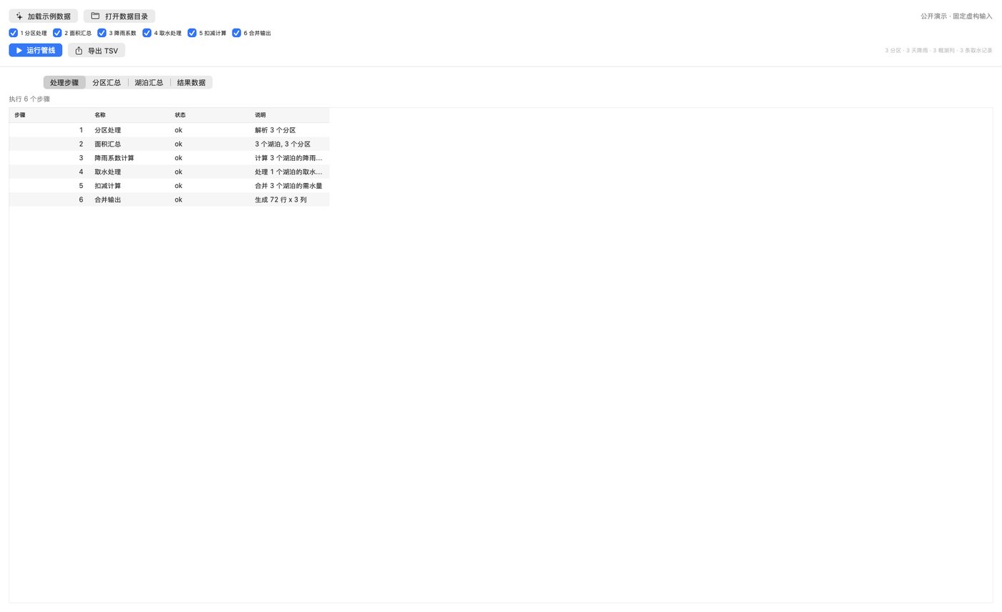Image resolution: width=1002 pixels, height=612 pixels.
Task: Click the 执行 6 个步骤 status text
Action: 29,99
